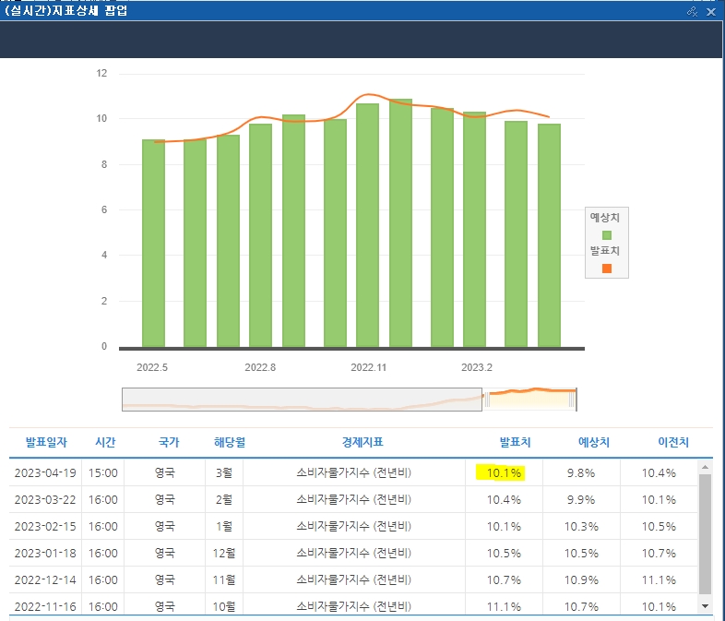Select the 2023-01-18 date cell
Screen dimensions: 725x621
pos(45,554)
